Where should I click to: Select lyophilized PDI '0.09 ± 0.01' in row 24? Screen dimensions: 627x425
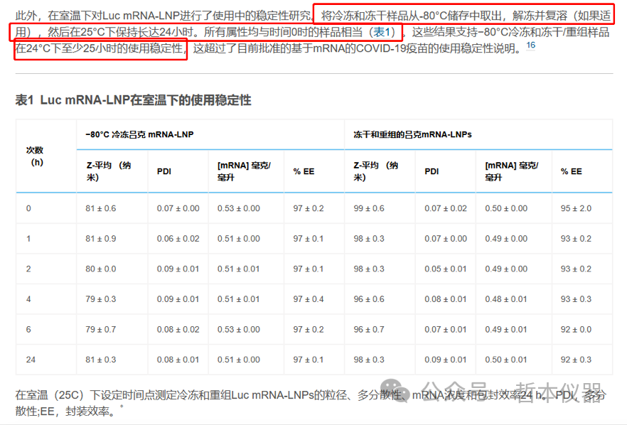click(446, 360)
